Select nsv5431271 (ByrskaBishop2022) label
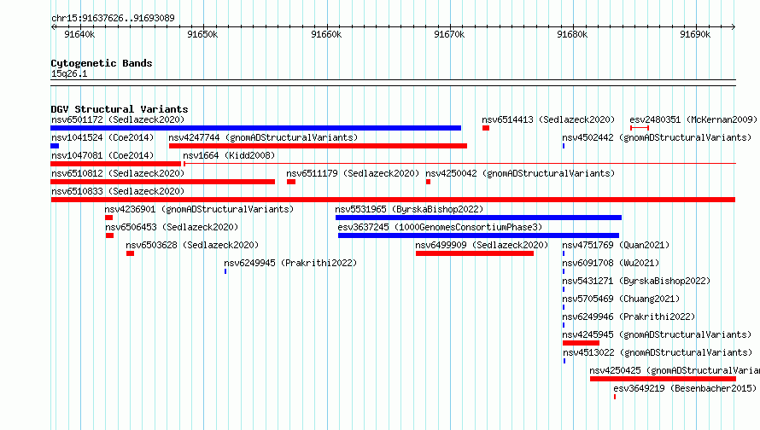The height and width of the screenshot is (430, 760). click(x=636, y=281)
